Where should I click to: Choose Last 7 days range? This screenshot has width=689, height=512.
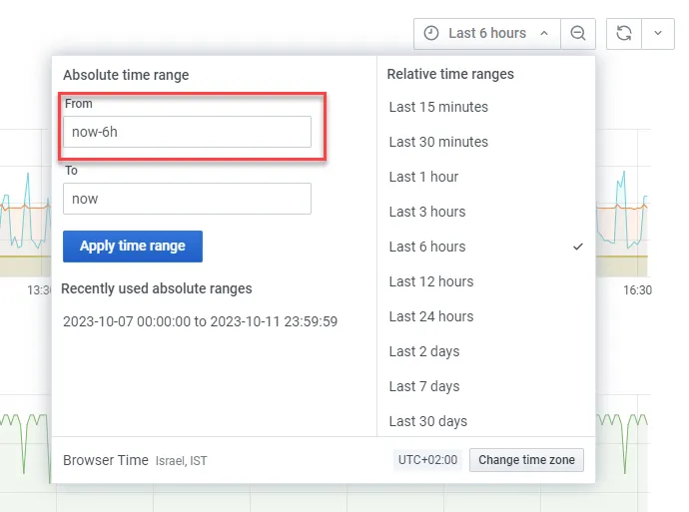click(424, 386)
